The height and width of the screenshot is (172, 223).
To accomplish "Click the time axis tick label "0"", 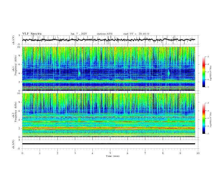I will 22,153.
